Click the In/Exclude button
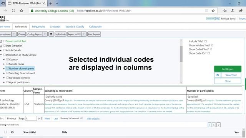246x138 pixels. (x=60, y=34)
